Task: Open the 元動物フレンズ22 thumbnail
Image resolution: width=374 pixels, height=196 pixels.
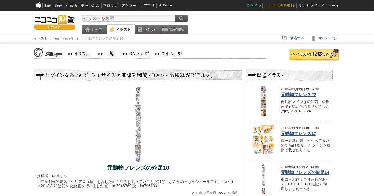Action: (263, 101)
